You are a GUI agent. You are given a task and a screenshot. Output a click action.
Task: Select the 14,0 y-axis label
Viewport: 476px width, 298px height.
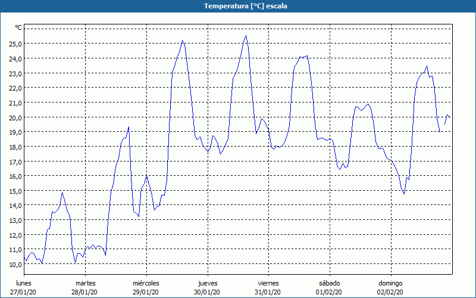(x=15, y=206)
